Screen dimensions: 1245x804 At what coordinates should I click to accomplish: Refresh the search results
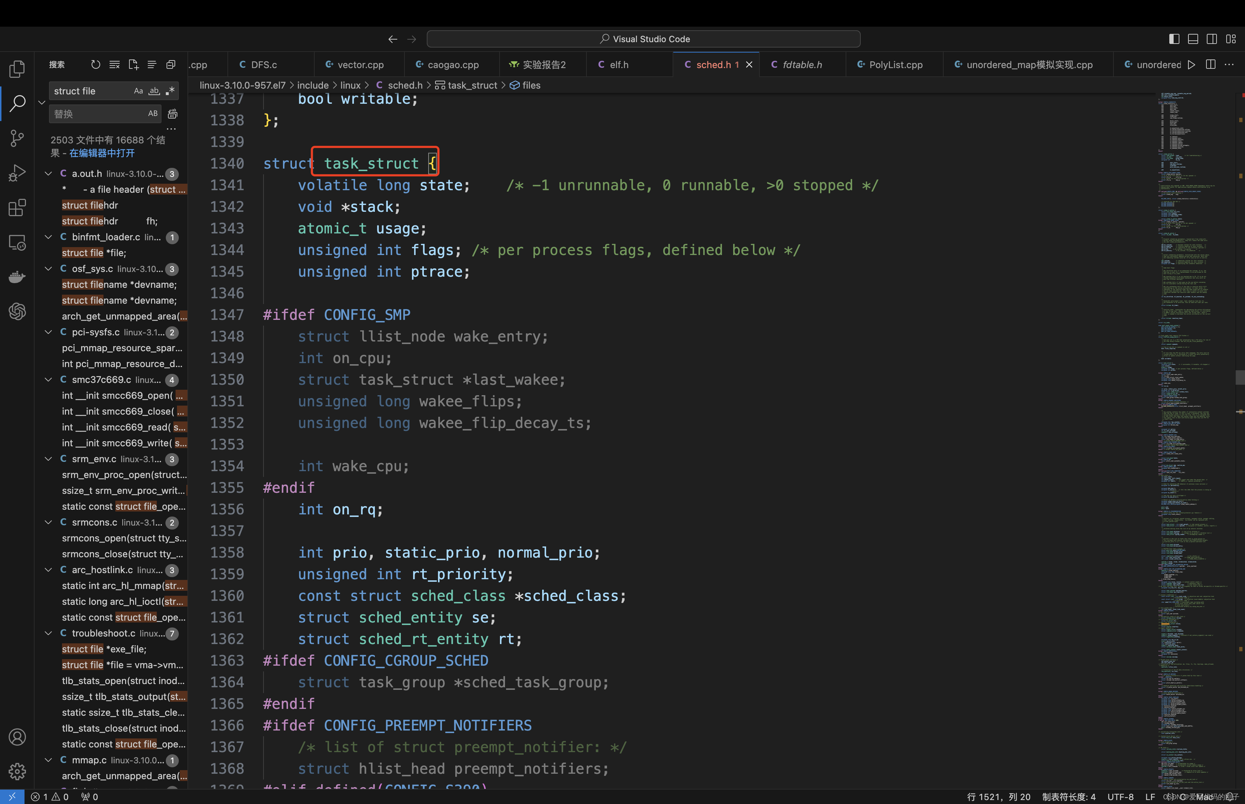95,64
